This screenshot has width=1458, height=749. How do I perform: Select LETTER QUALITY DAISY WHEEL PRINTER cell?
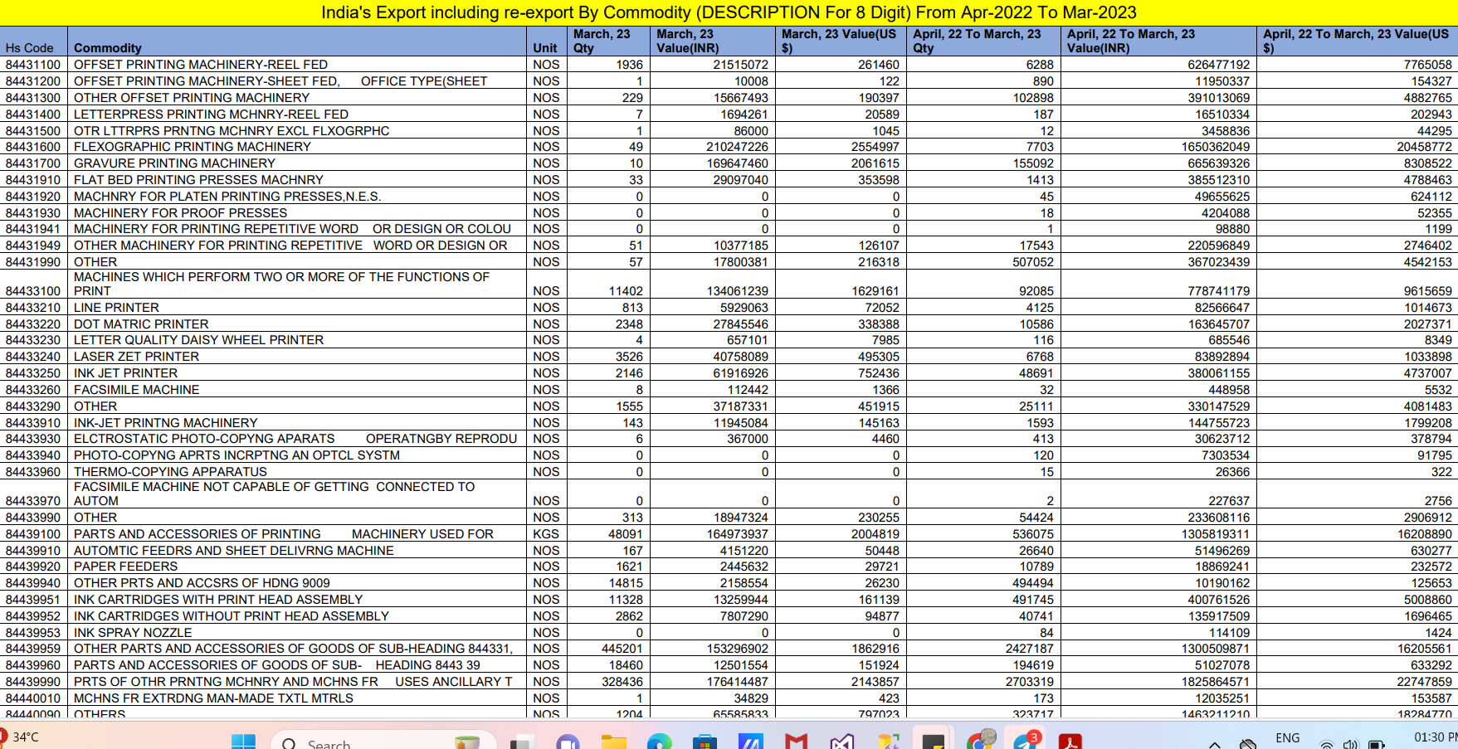click(x=296, y=340)
